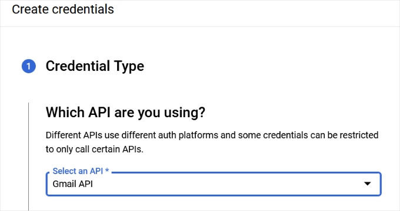The height and width of the screenshot is (211, 400).
Task: Click the 'Which API are you using?' heading
Action: click(125, 113)
